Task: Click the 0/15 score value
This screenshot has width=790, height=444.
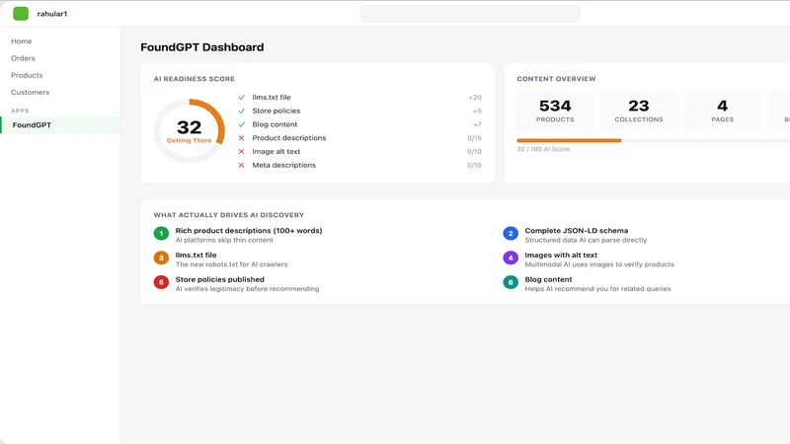Action: click(x=474, y=138)
